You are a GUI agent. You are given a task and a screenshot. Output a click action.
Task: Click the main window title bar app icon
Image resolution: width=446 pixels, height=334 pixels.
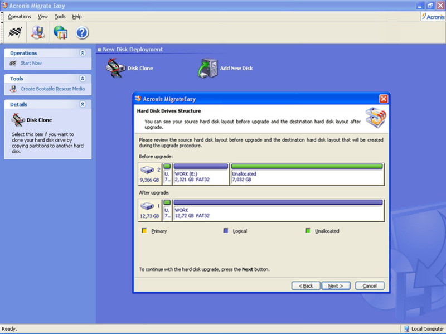[x=4, y=5]
